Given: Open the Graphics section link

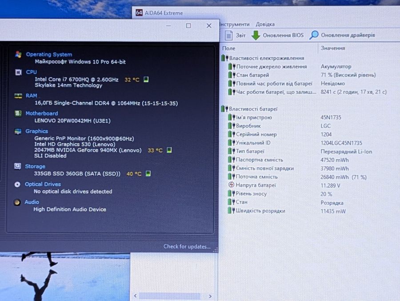Looking at the screenshot, I should pyautogui.click(x=36, y=131).
